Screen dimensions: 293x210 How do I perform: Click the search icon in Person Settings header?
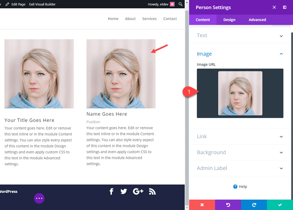click(274, 7)
